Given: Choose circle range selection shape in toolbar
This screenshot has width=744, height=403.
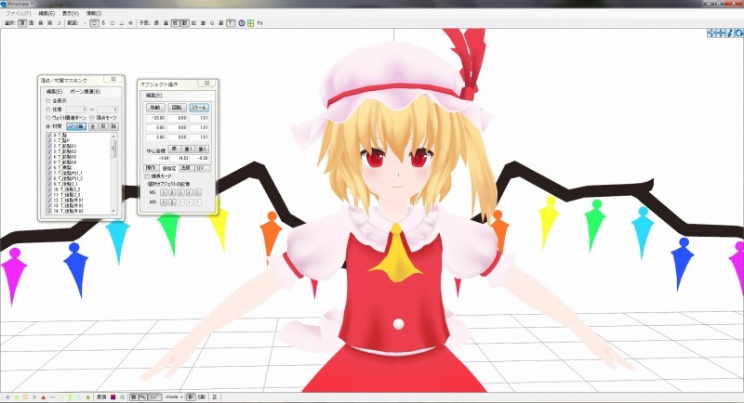Looking at the screenshot, I should click(x=113, y=22).
